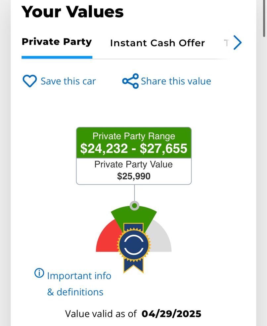This screenshot has height=326, width=267.
Task: Open Important info & definitions link
Action: coord(79,284)
